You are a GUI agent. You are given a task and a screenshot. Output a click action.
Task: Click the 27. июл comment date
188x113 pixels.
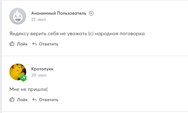coord(38,19)
